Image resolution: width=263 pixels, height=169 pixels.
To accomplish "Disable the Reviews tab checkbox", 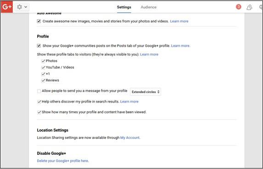I will 43,80.
